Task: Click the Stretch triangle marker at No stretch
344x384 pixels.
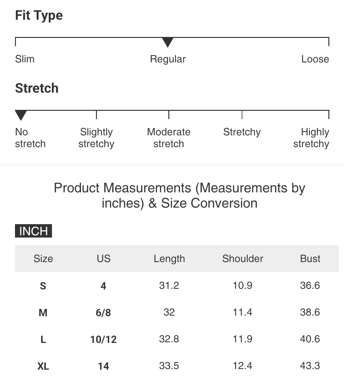Action: (21, 115)
